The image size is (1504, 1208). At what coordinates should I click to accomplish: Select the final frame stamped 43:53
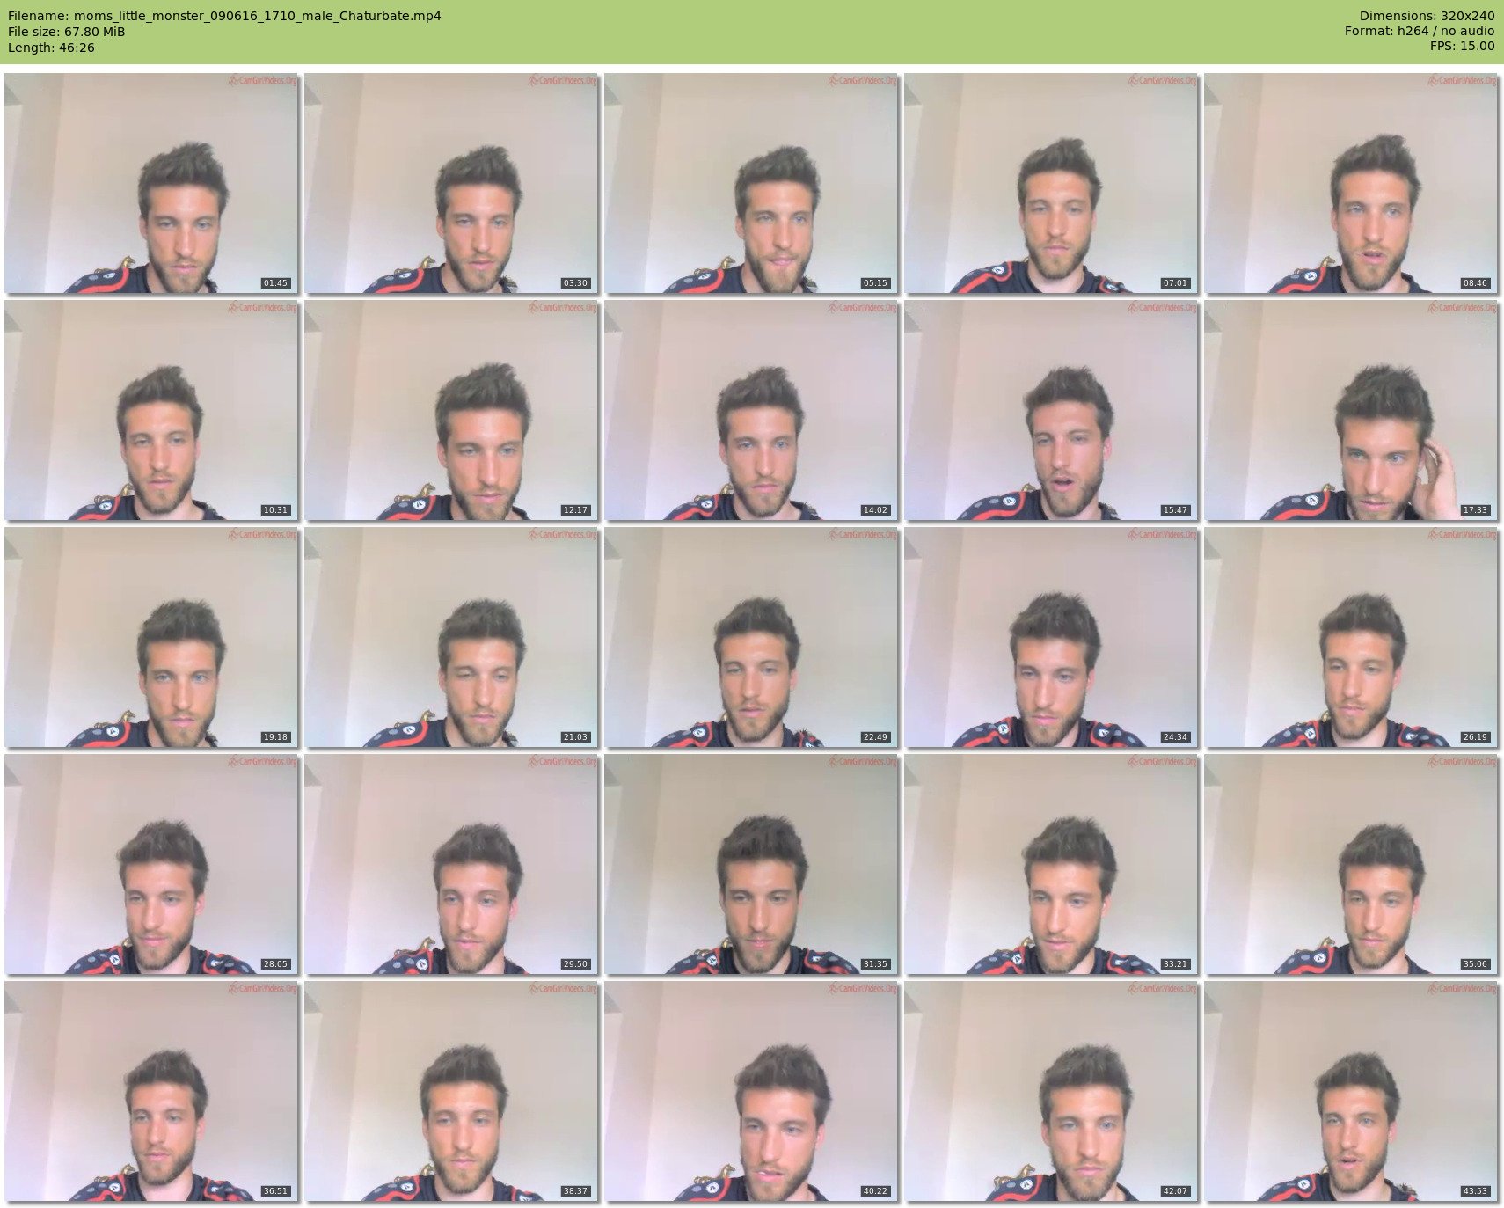(x=1351, y=1091)
